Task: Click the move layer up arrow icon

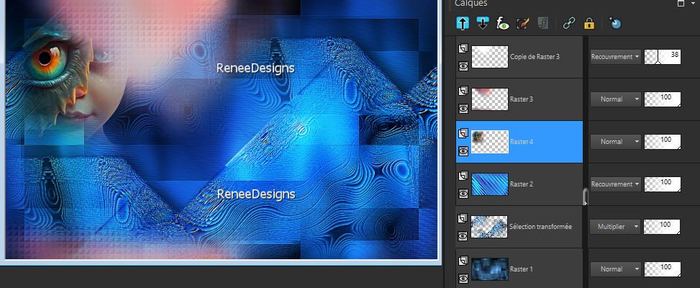Action: coord(463,23)
